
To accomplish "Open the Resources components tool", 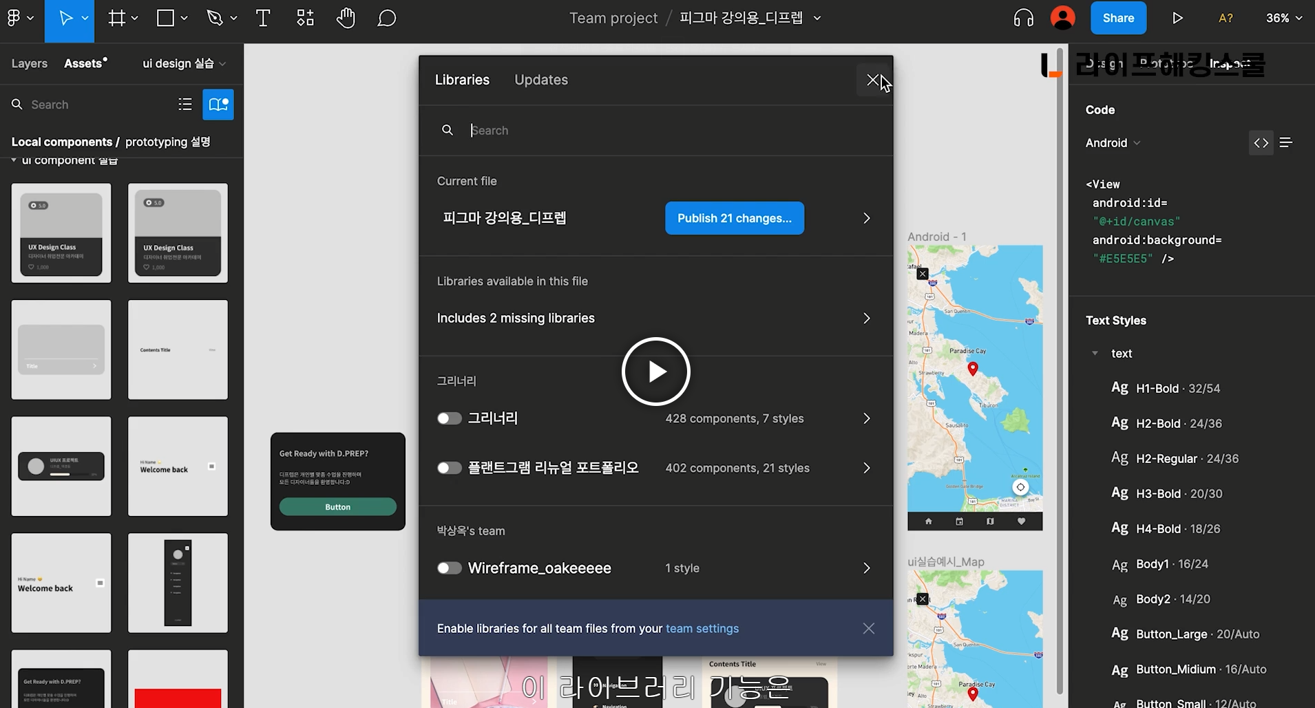I will [305, 18].
